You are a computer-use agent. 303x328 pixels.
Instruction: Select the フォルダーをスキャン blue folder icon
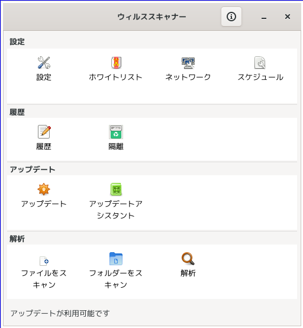(116, 259)
